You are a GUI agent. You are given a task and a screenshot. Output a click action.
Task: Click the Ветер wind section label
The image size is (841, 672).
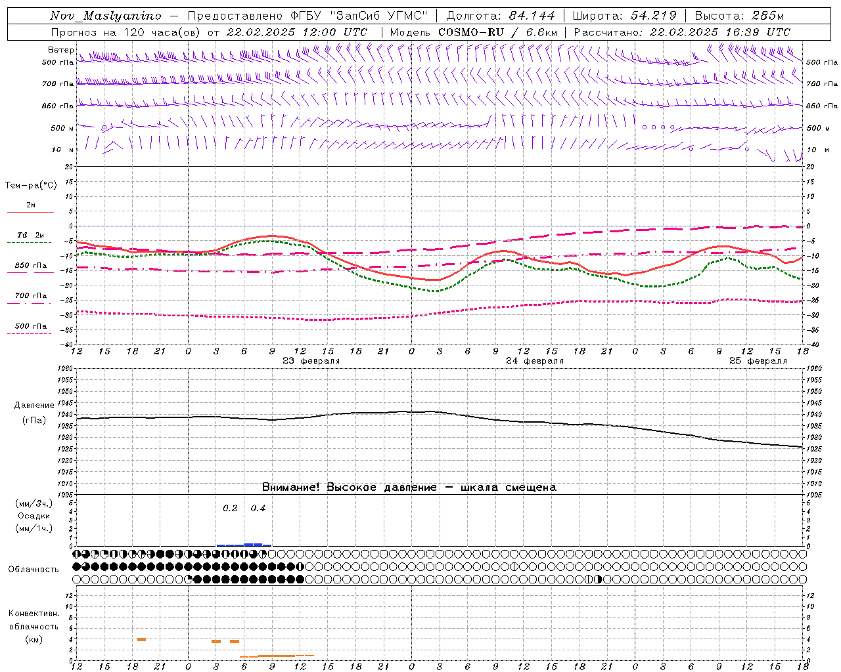(x=60, y=50)
